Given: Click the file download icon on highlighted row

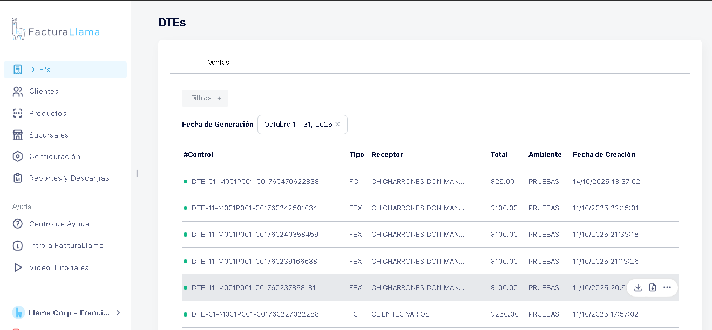Looking at the screenshot, I should (652, 287).
